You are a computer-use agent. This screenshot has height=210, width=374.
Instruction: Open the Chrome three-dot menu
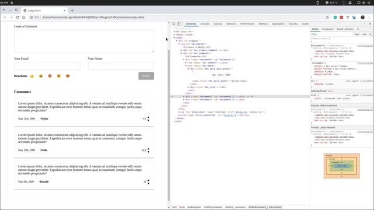pyautogui.click(x=369, y=17)
